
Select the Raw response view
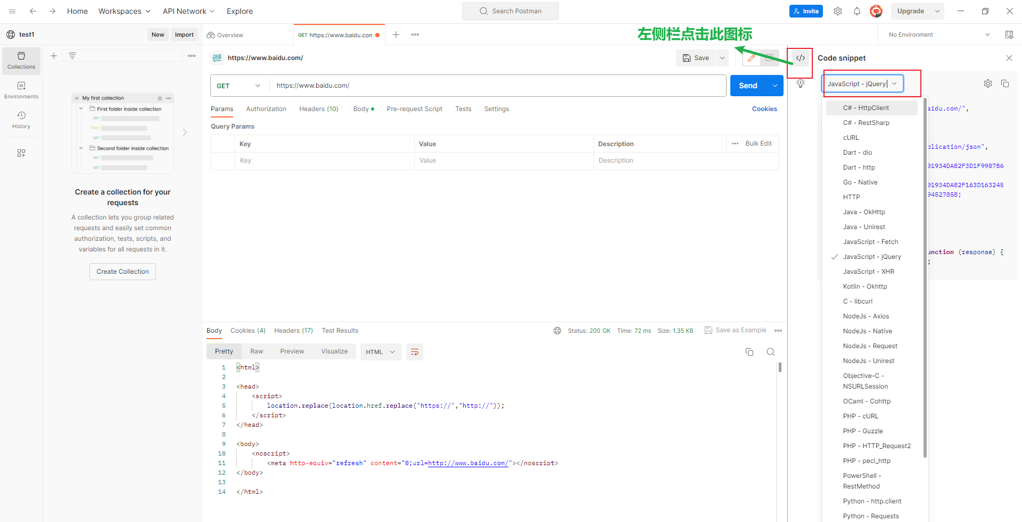tap(257, 351)
